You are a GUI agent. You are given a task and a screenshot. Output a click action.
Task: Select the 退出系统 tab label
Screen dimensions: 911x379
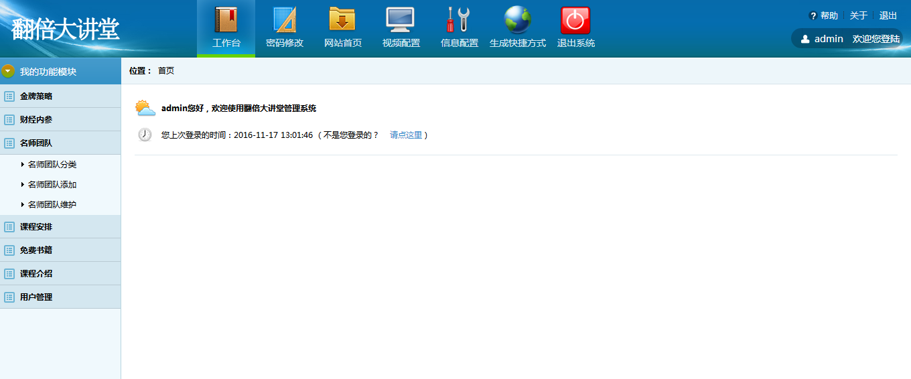click(576, 43)
